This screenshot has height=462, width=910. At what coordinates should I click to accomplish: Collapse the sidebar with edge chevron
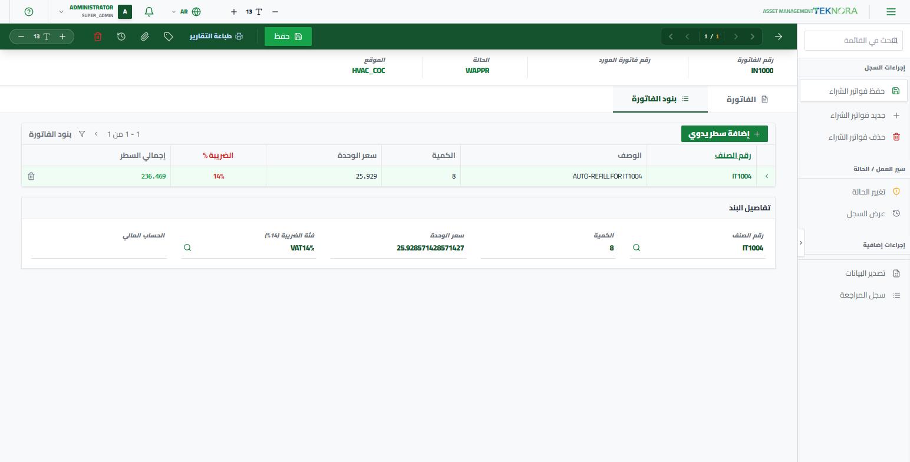pyautogui.click(x=800, y=243)
